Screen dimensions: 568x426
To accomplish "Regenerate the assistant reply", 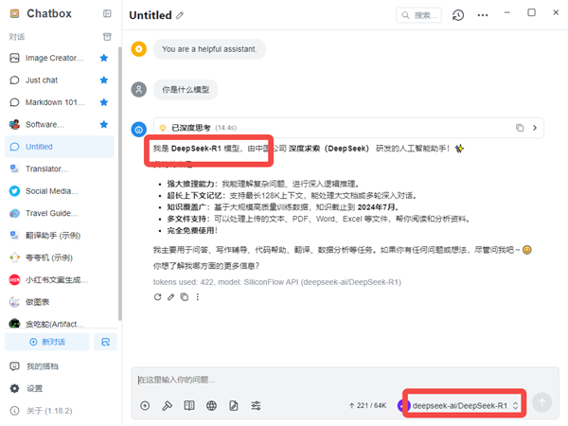I will 157,297.
